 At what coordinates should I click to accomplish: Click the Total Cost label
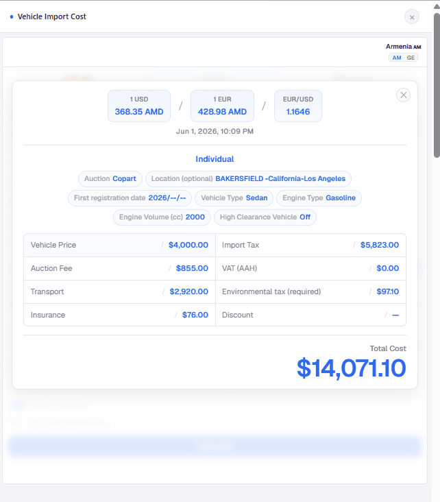[x=388, y=348]
